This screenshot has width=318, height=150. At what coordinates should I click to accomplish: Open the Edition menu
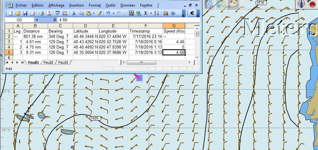(38, 5)
